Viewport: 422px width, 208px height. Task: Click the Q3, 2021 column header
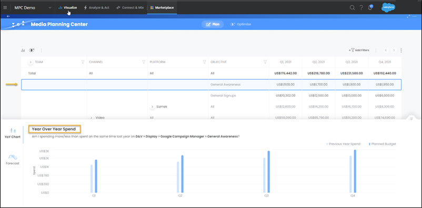tap(351, 62)
